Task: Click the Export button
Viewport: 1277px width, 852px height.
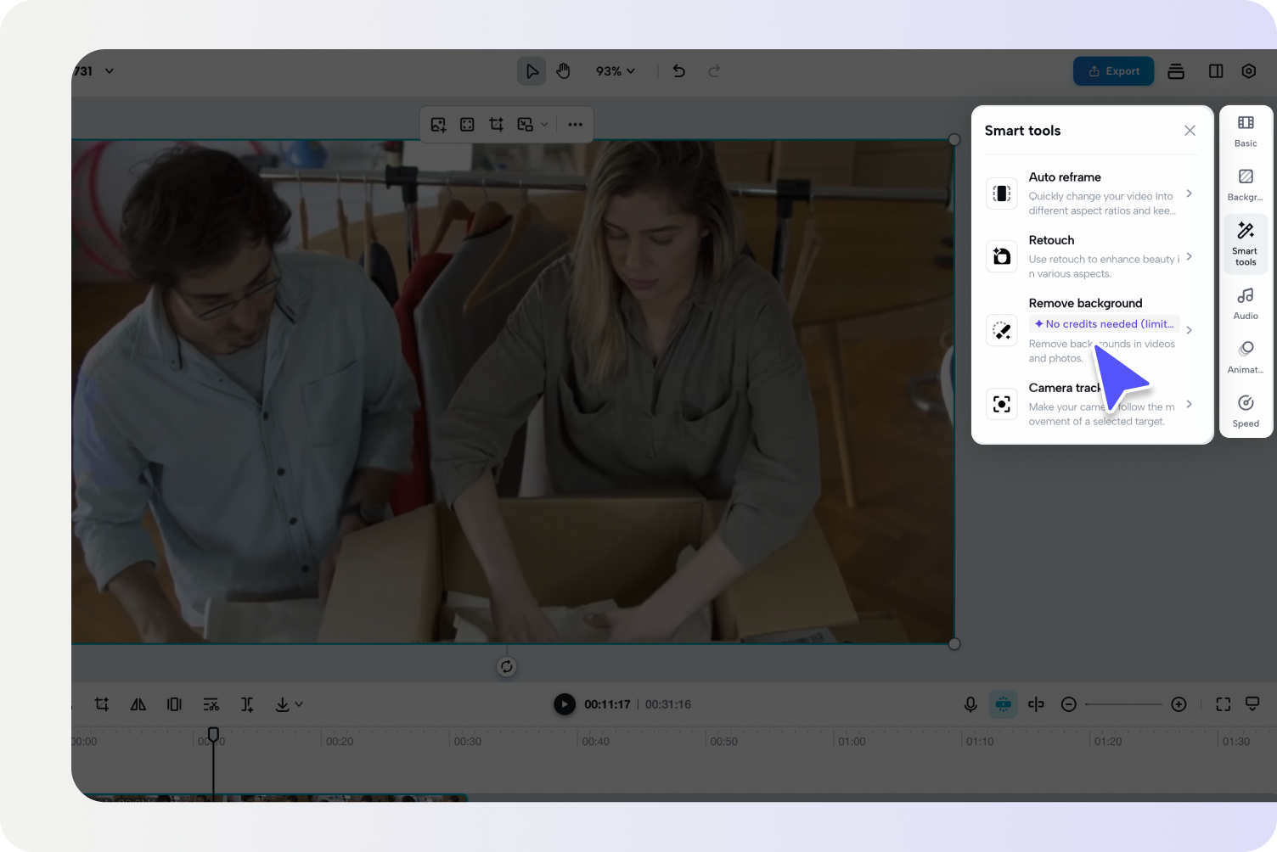Action: point(1113,71)
